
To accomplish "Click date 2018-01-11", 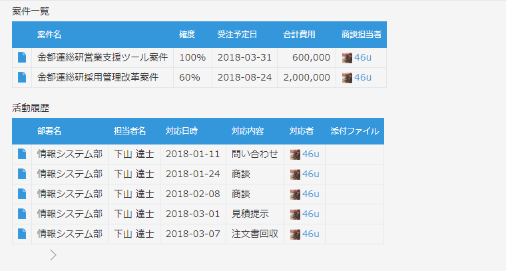I will (x=192, y=154).
